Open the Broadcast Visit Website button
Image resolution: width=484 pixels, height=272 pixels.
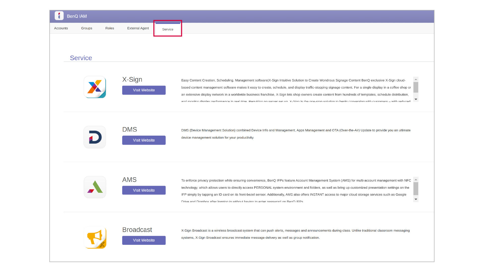(x=144, y=240)
